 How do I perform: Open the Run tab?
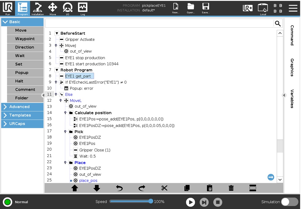pyautogui.click(x=8, y=8)
